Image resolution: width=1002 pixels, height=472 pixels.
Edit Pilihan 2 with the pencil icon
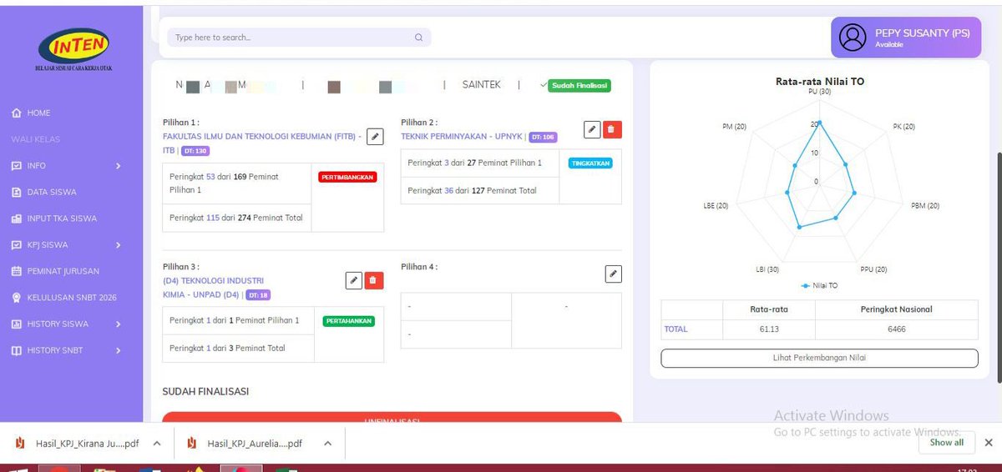point(591,129)
